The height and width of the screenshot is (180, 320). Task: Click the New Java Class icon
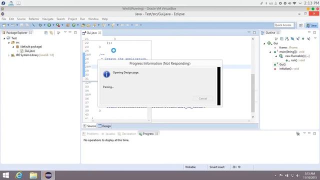click(x=73, y=25)
